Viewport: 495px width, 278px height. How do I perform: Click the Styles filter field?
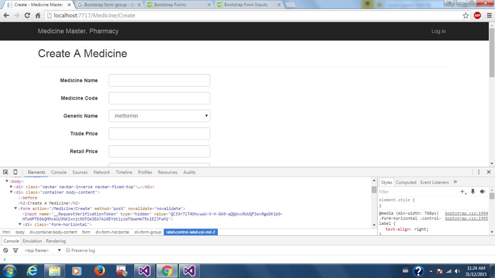[x=419, y=191]
